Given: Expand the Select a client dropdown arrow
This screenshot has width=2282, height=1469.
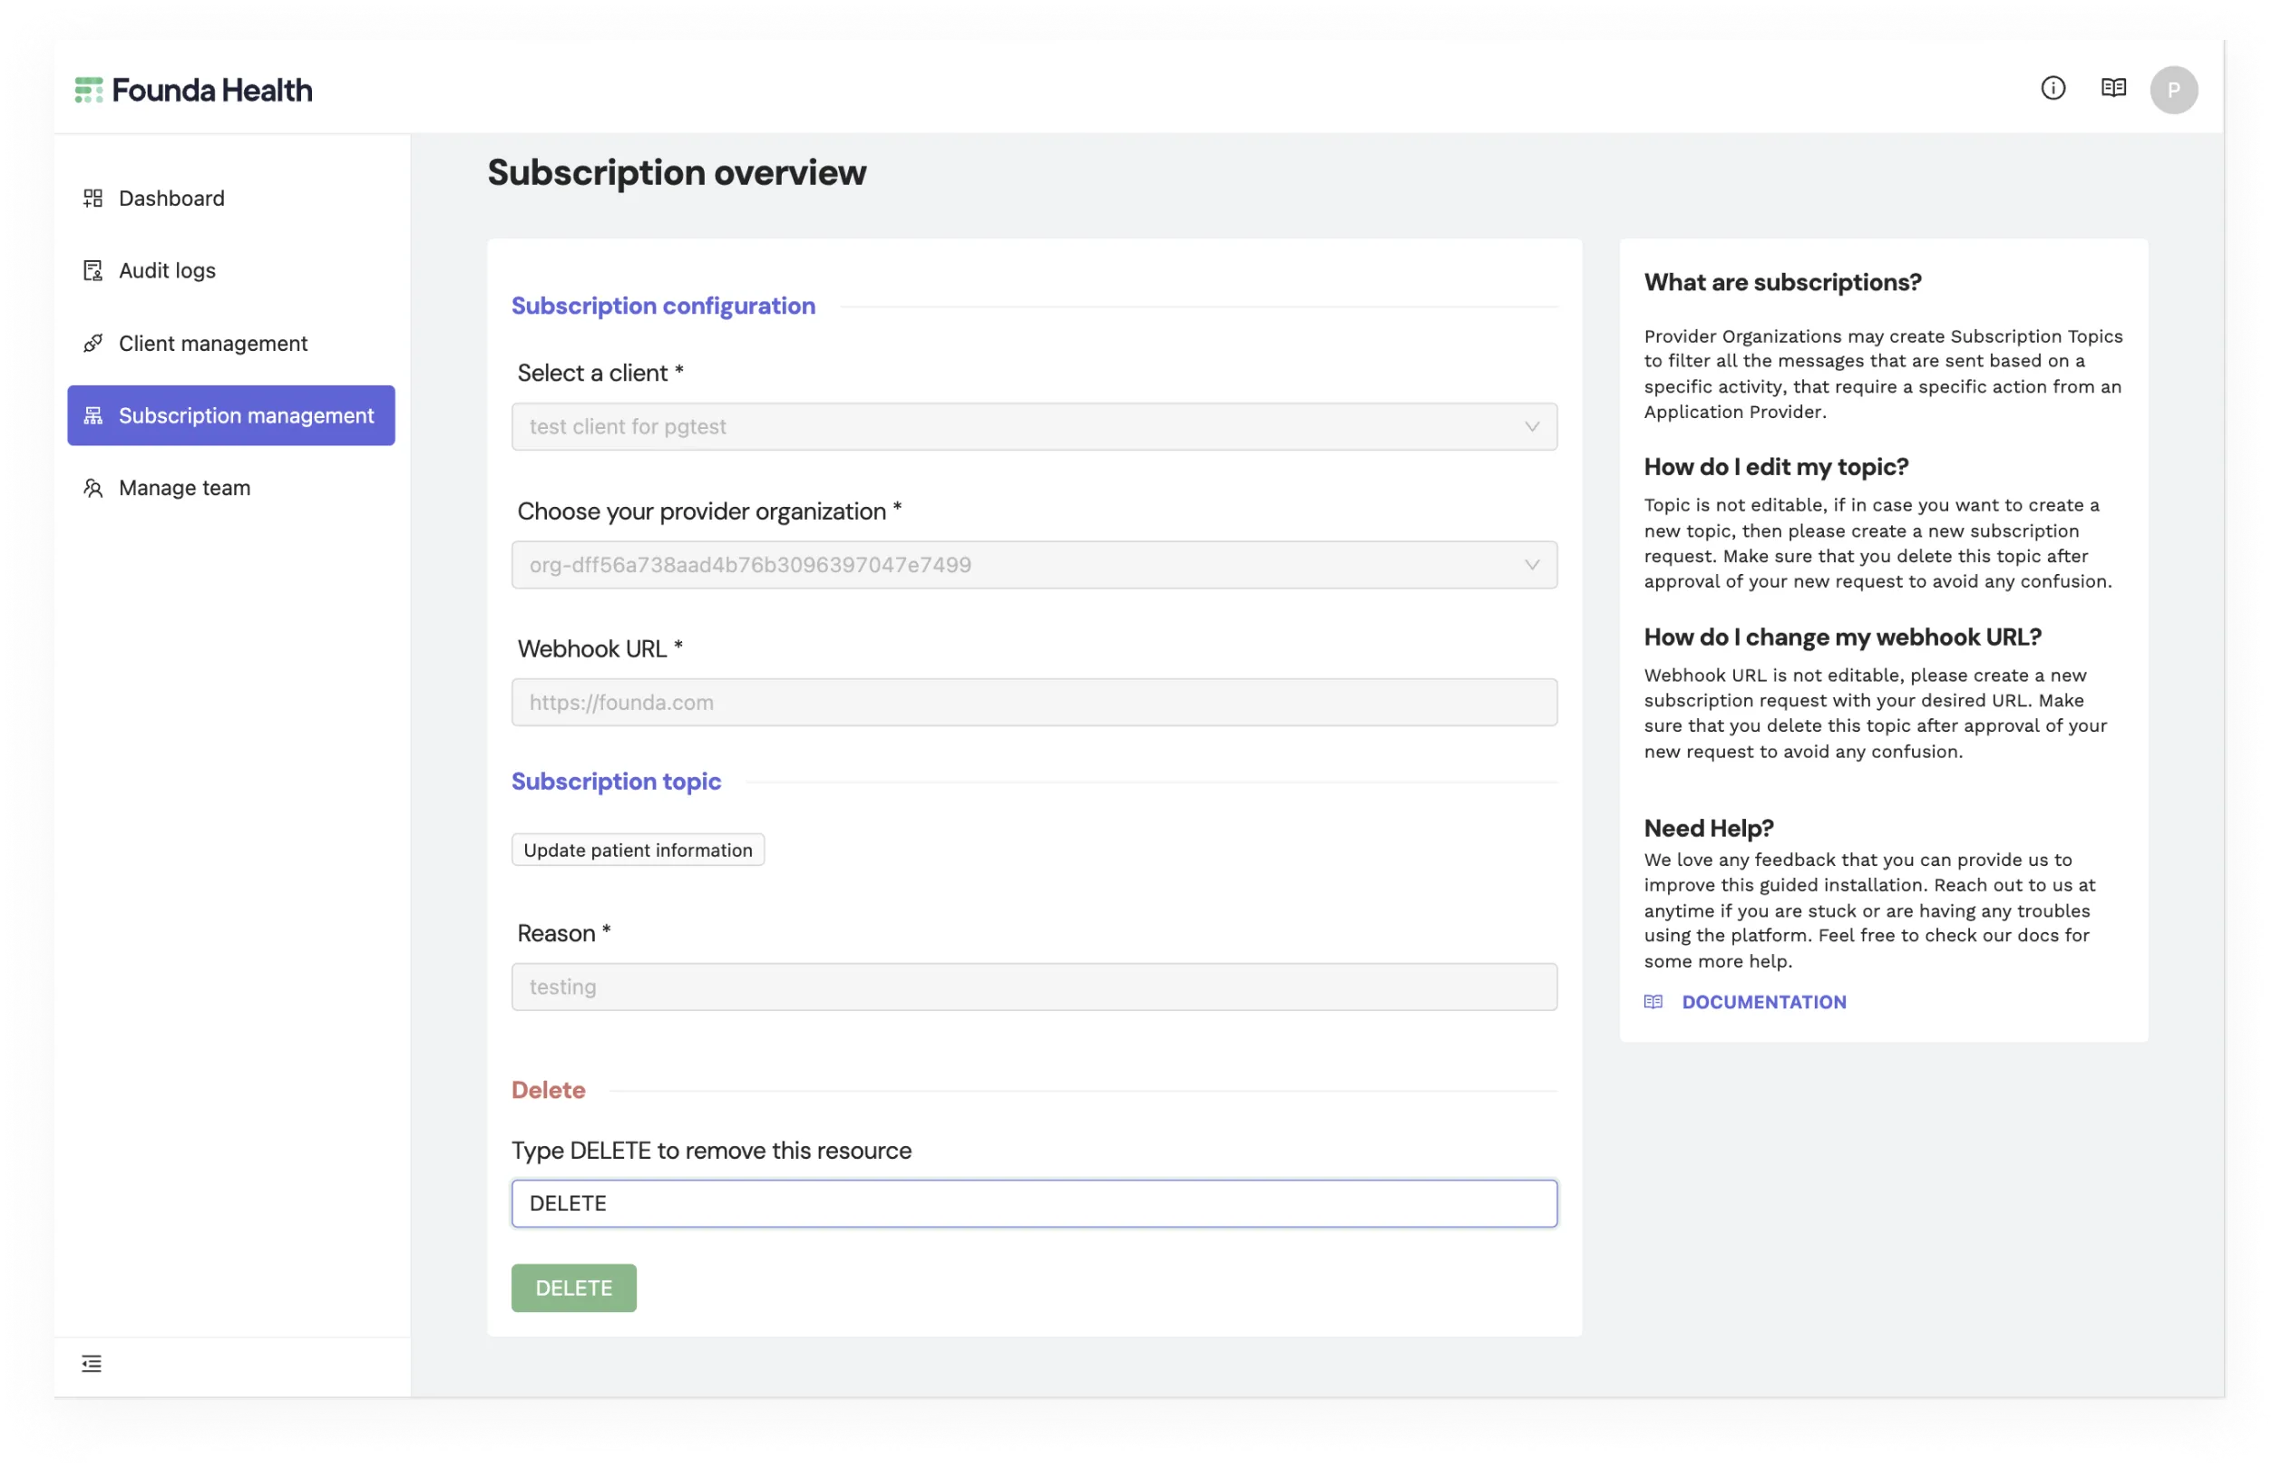Looking at the screenshot, I should click(1532, 426).
